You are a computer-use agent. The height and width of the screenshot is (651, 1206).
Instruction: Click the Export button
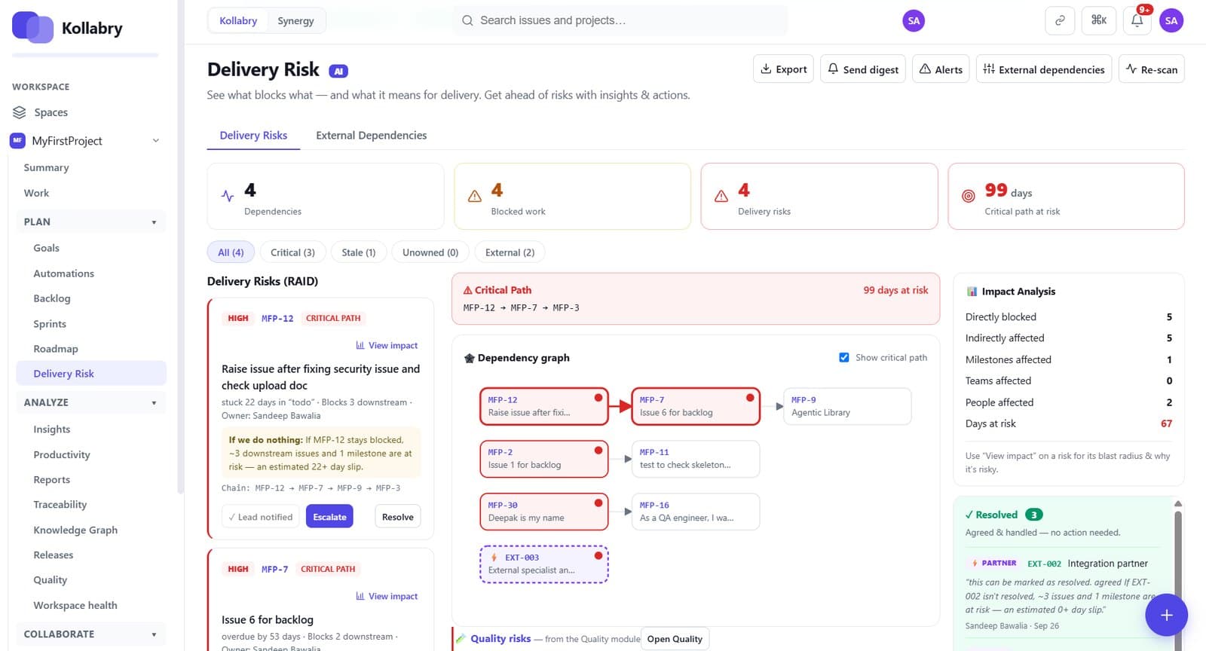coord(783,69)
